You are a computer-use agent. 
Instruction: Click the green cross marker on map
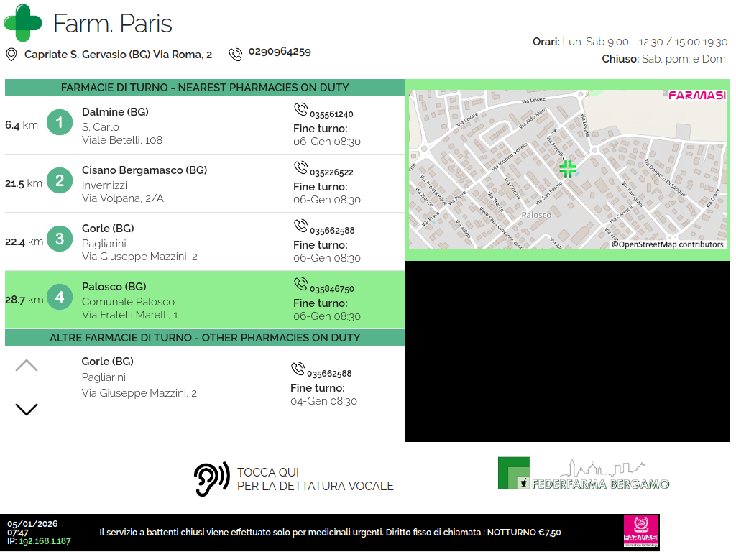(568, 170)
